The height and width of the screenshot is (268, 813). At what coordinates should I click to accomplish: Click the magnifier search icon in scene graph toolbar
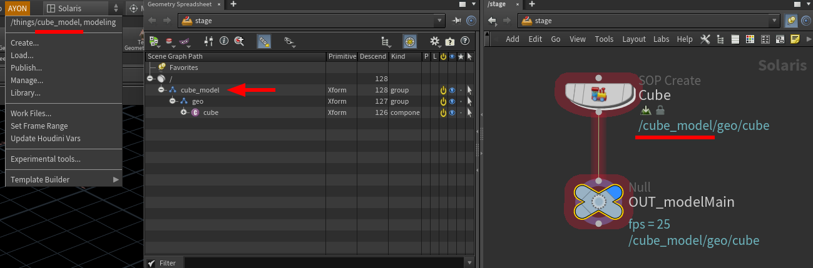(x=238, y=42)
